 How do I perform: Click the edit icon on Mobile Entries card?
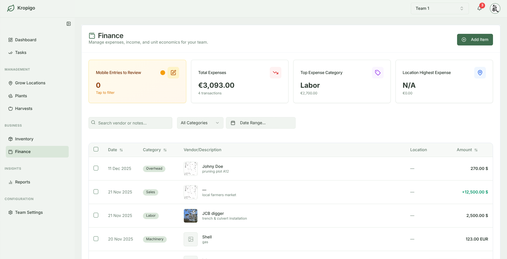click(x=173, y=73)
